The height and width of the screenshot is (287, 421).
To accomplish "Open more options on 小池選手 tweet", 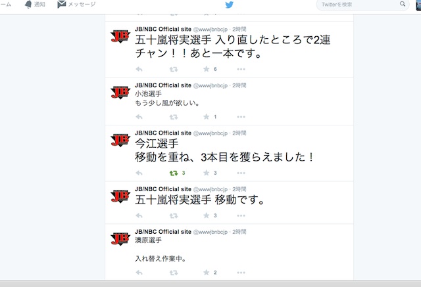I will pos(241,117).
